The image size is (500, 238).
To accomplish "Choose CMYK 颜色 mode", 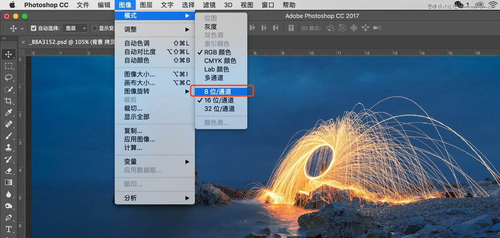I will [x=221, y=61].
